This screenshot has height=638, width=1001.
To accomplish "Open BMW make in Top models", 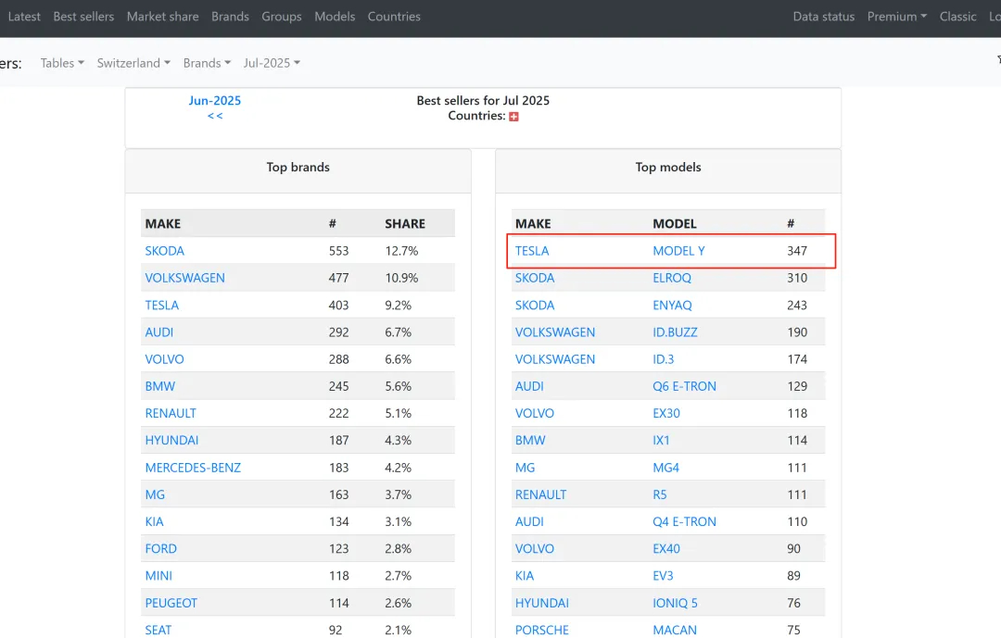I will [530, 440].
